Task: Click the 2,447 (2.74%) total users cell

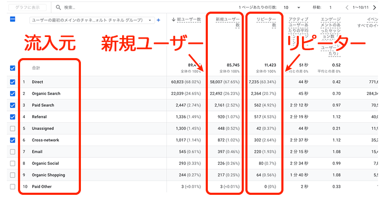Action: coord(188,105)
